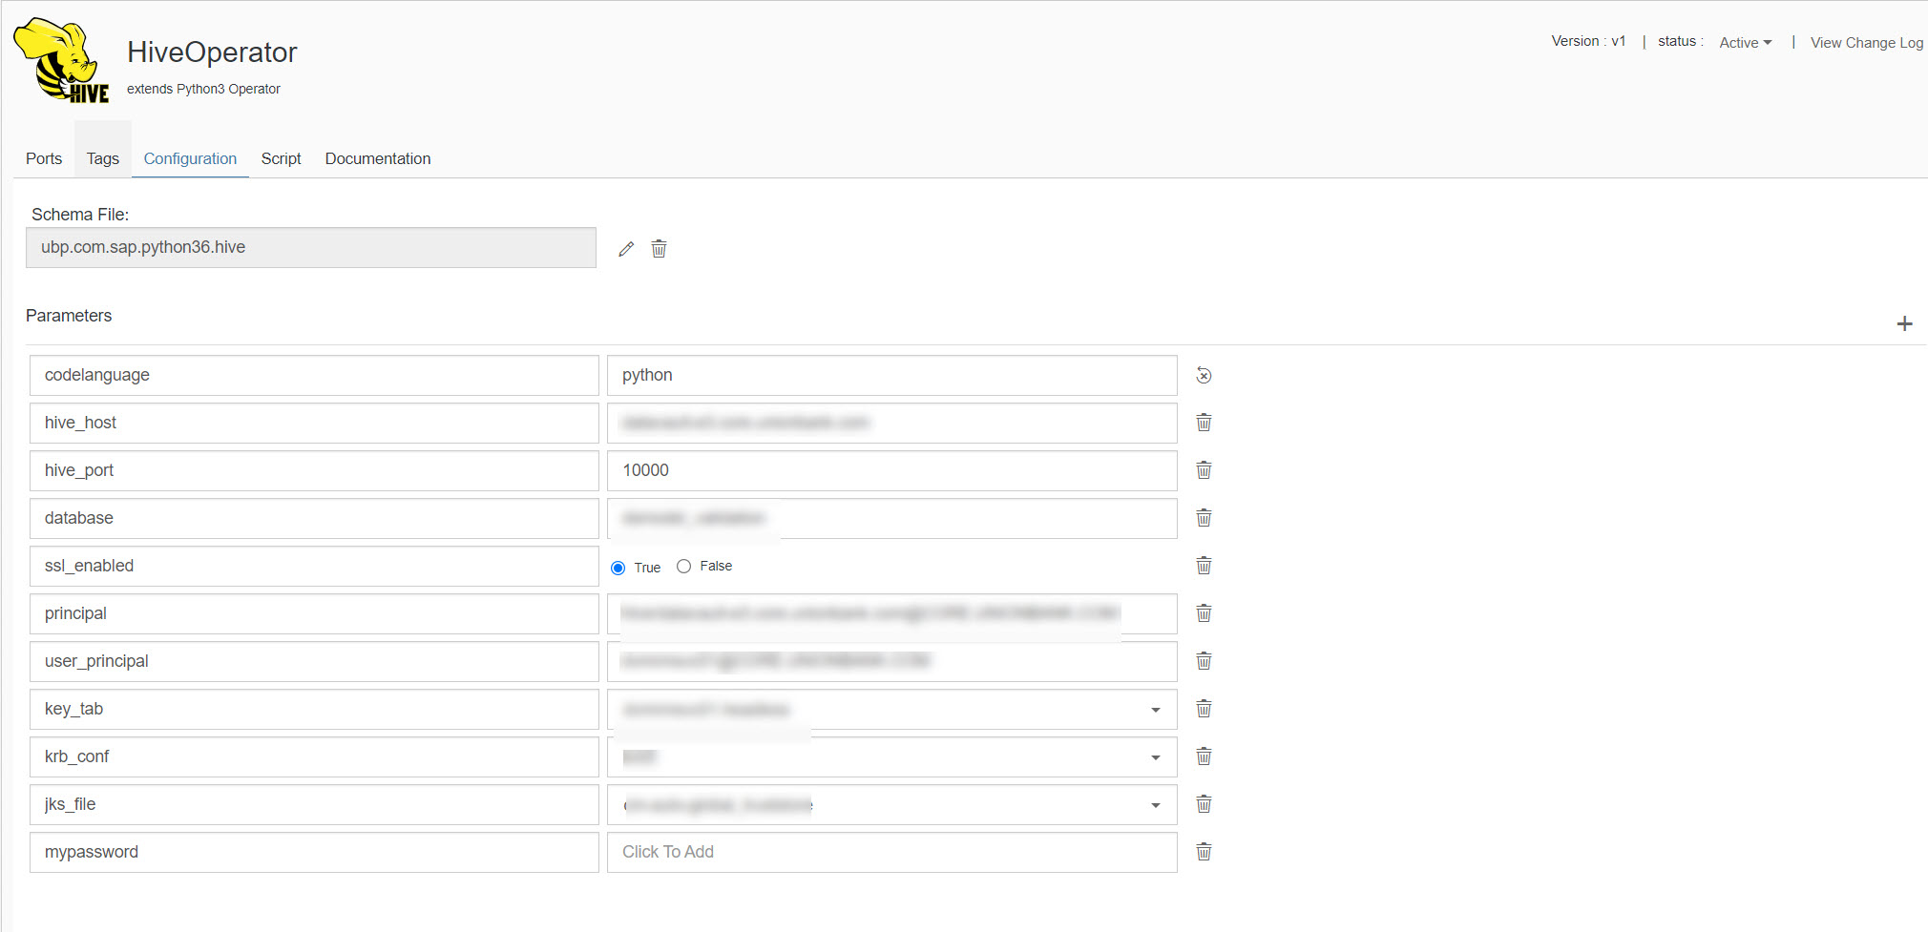The width and height of the screenshot is (1928, 932).
Task: Click the Hive bee logo
Action: click(61, 60)
